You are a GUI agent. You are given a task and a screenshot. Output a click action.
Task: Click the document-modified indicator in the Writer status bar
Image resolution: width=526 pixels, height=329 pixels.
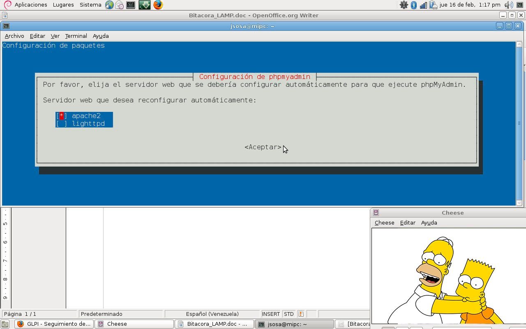(x=301, y=314)
